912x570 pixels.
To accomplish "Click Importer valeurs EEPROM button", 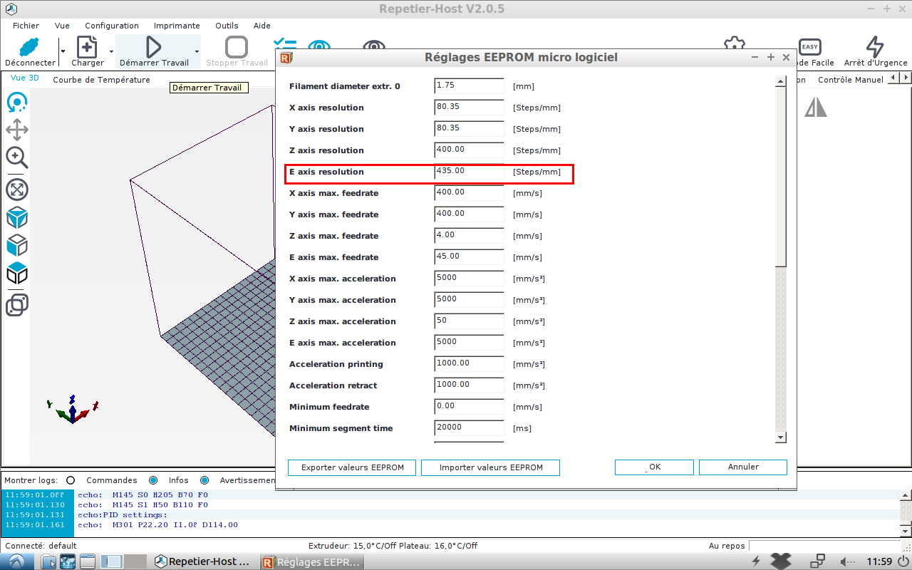I will click(491, 467).
